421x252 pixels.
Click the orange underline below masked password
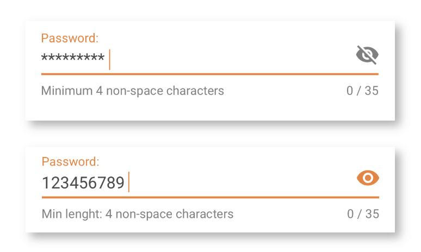(x=210, y=74)
